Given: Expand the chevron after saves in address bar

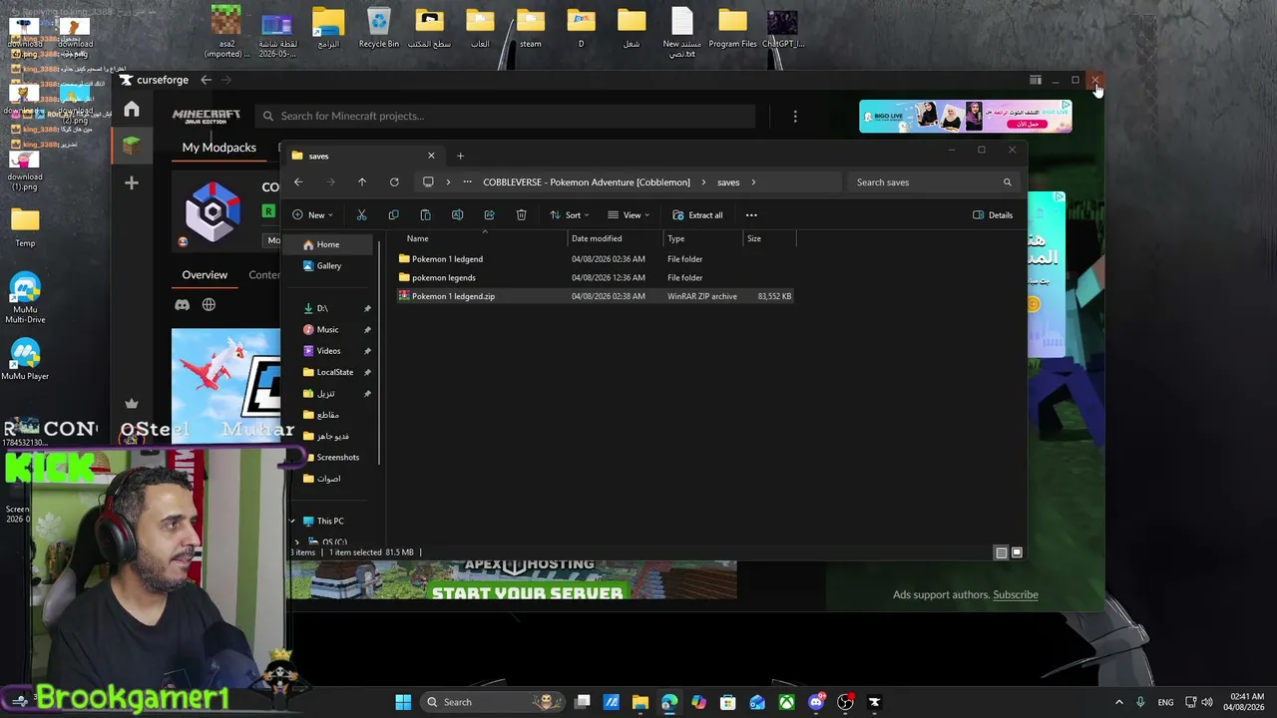Looking at the screenshot, I should [x=753, y=182].
